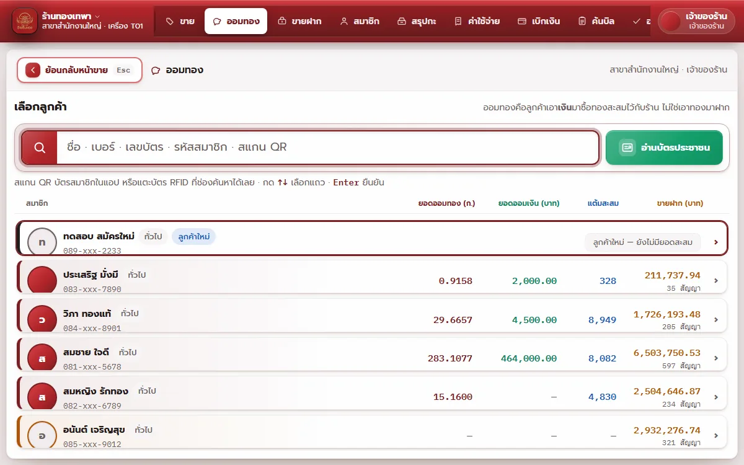The height and width of the screenshot is (465, 744).
Task: Switch to the ออมทอง tab
Action: click(x=236, y=21)
